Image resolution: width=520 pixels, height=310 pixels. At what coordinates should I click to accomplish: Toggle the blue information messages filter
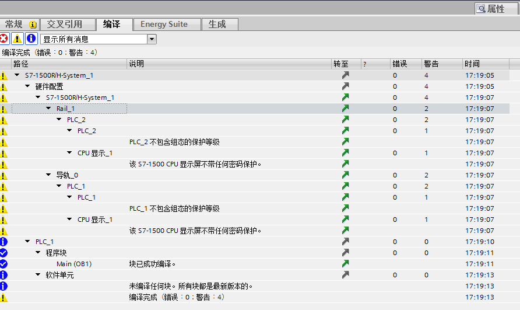click(x=31, y=39)
